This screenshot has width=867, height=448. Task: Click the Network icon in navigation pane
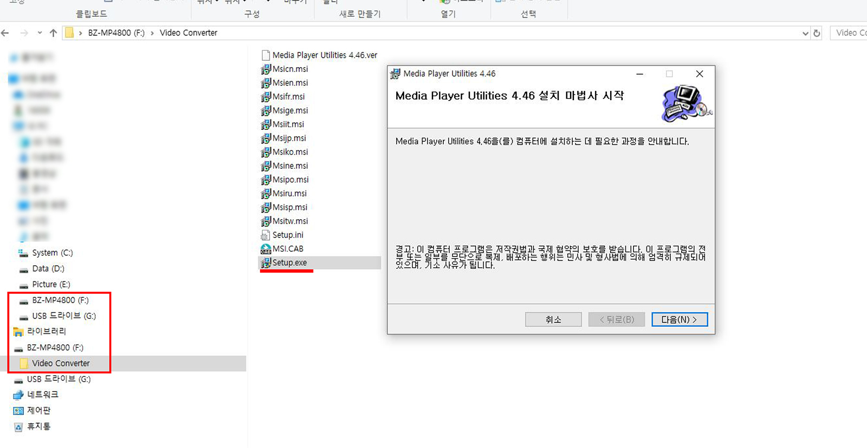coord(18,395)
